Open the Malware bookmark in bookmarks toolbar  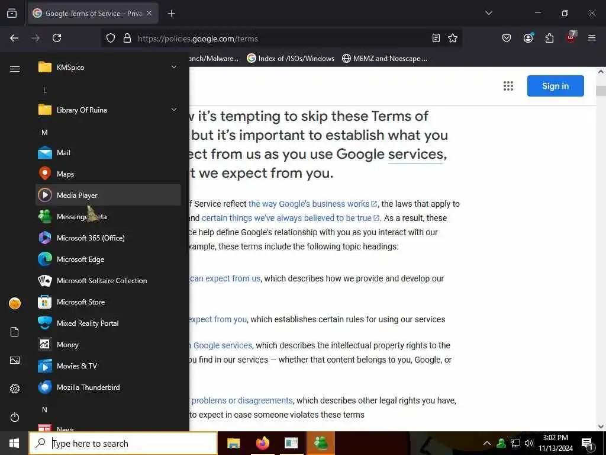(214, 59)
